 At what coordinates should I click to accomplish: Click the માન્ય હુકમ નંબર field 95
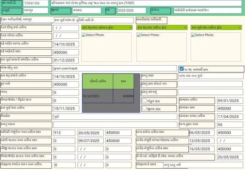[x=230, y=125]
